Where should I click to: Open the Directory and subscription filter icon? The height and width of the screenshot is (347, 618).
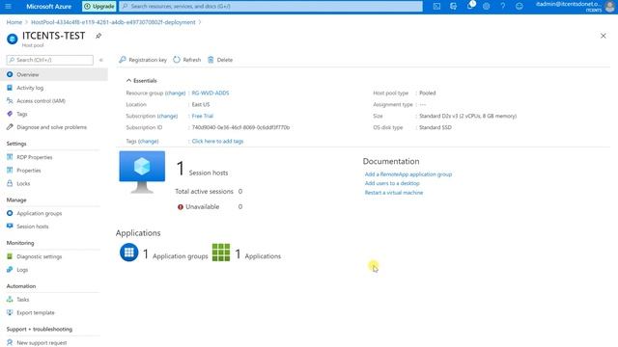point(453,7)
